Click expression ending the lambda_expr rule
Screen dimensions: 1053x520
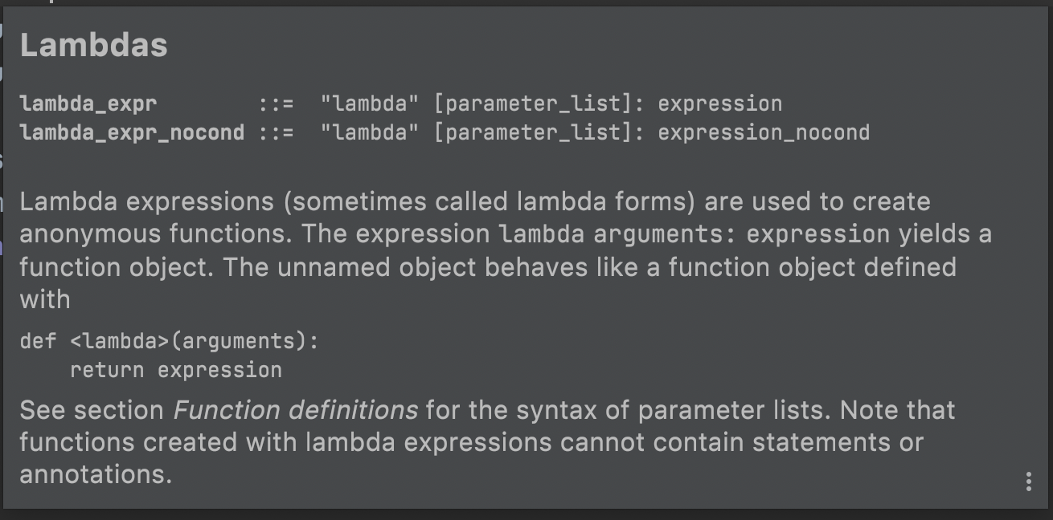click(x=719, y=104)
